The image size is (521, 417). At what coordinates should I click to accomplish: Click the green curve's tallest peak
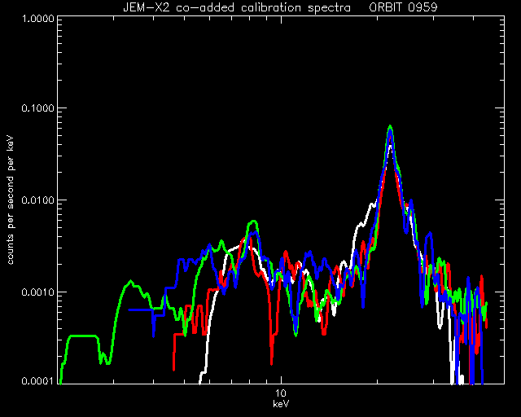click(390, 127)
